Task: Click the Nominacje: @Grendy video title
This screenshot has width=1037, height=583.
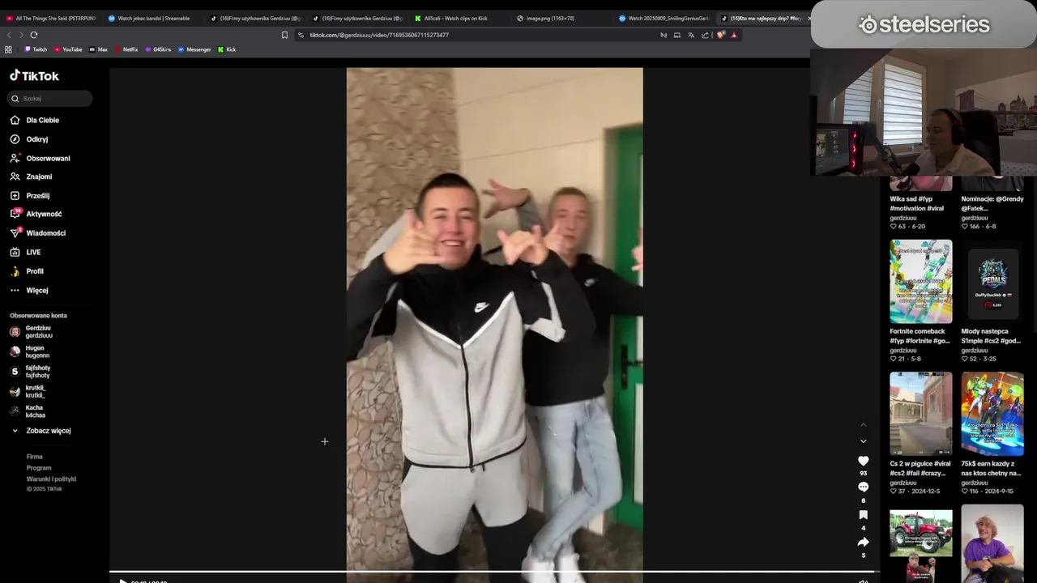Action: (992, 203)
